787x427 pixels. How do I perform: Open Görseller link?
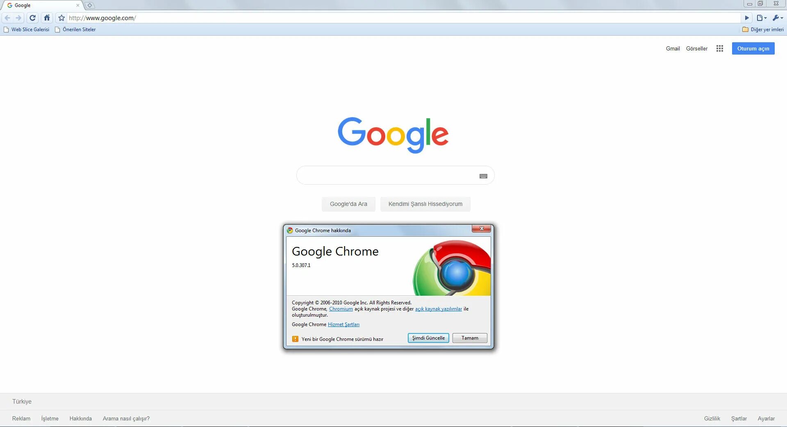[x=696, y=48]
